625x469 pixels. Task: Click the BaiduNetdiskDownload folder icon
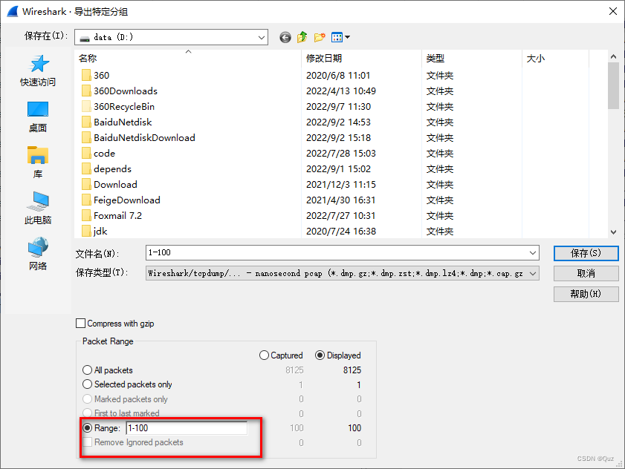pos(86,137)
